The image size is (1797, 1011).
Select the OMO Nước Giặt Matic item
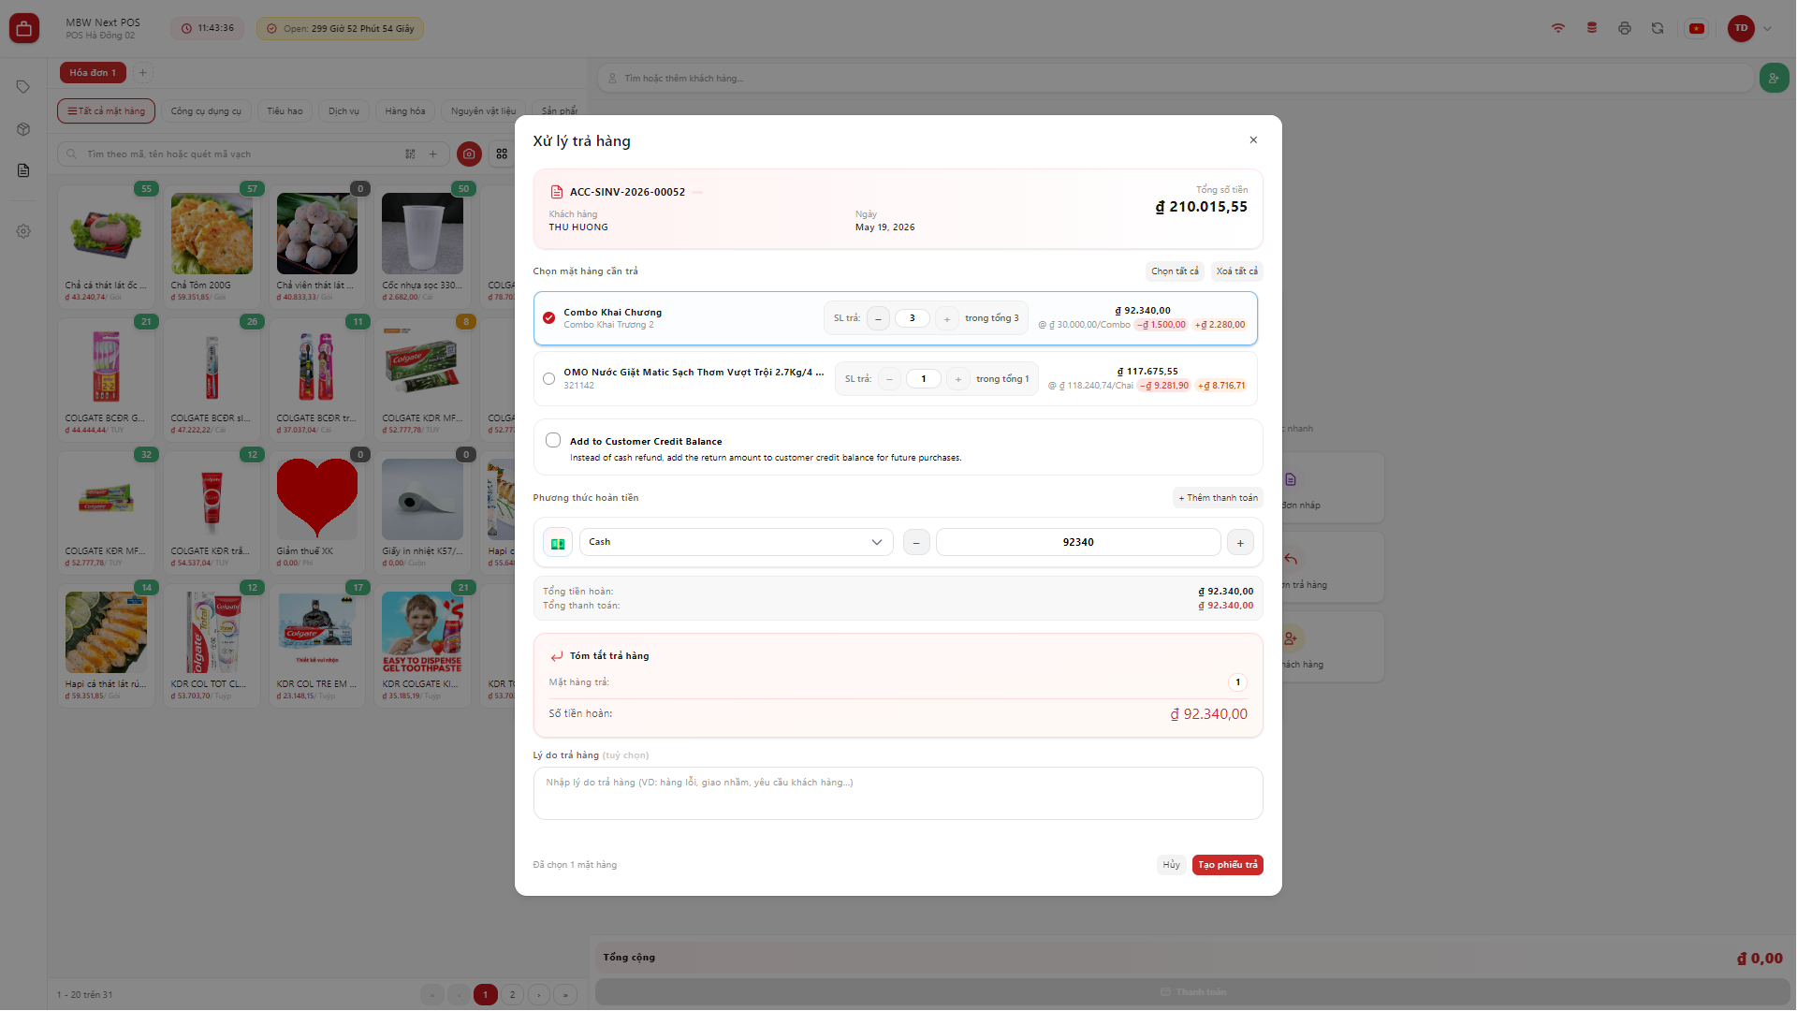(x=549, y=379)
